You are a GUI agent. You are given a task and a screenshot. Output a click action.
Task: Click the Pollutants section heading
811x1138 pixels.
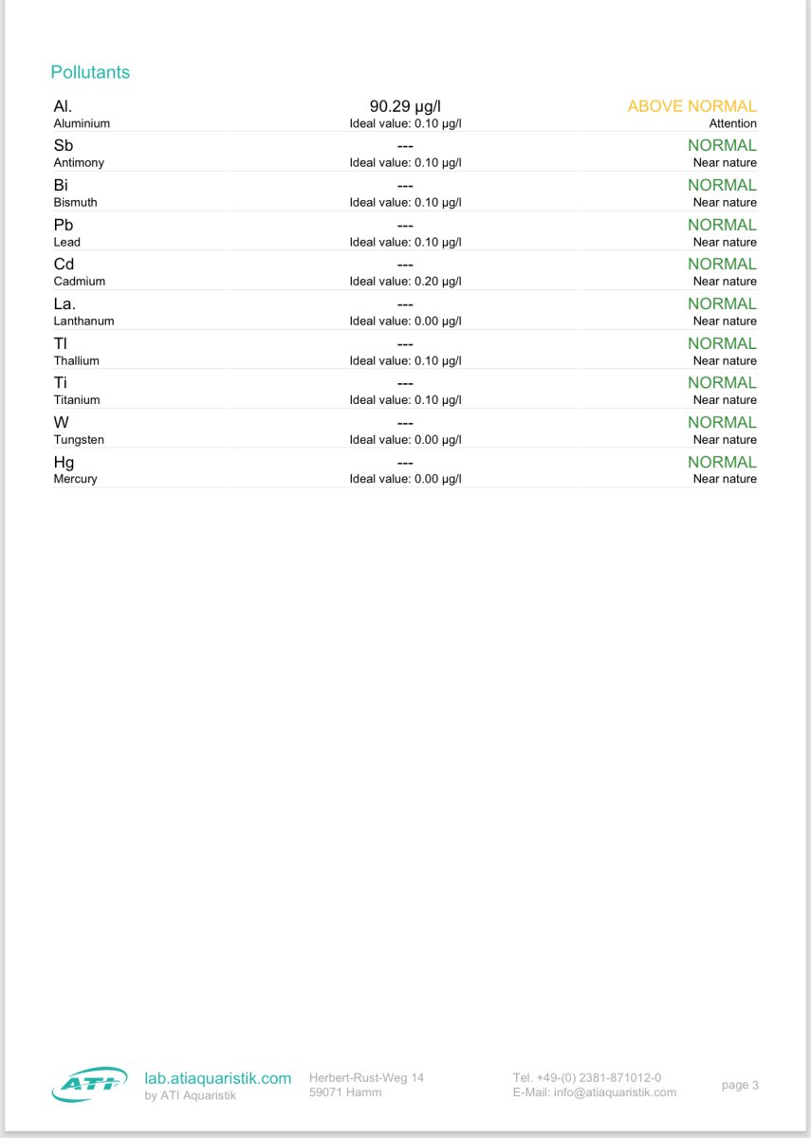[x=90, y=72]
